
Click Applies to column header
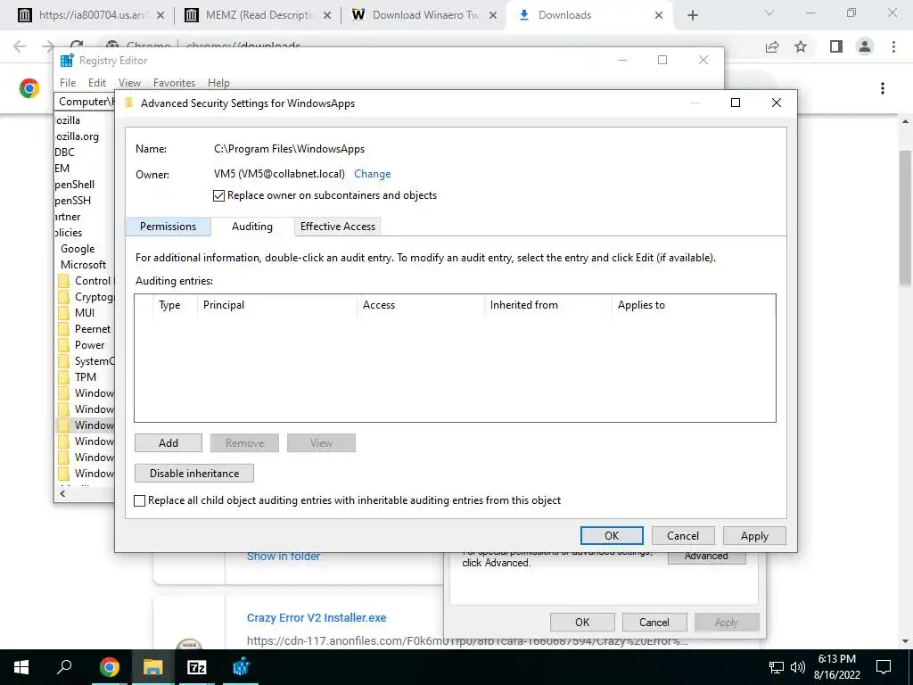point(693,305)
